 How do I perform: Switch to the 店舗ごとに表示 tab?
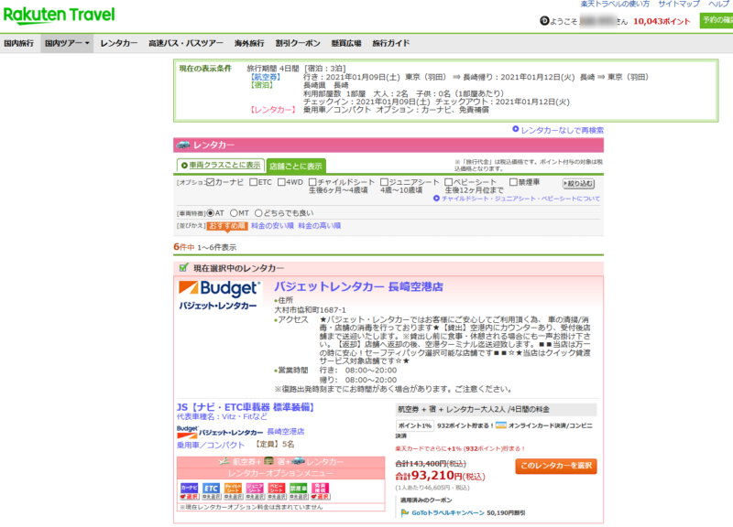click(296, 166)
